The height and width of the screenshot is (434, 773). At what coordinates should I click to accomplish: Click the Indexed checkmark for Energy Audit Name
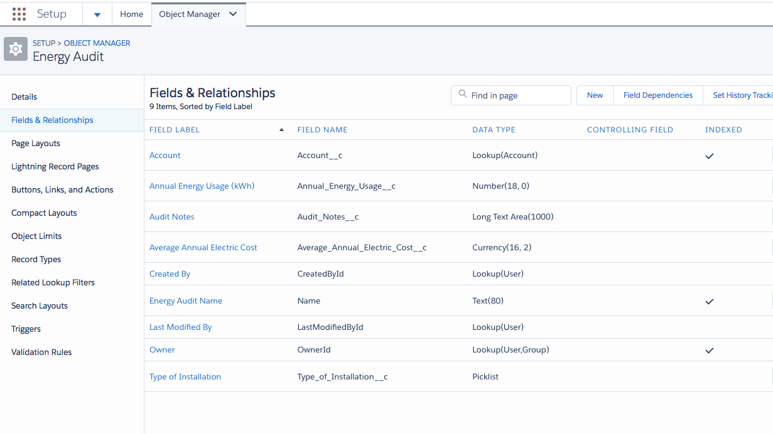[x=710, y=301]
